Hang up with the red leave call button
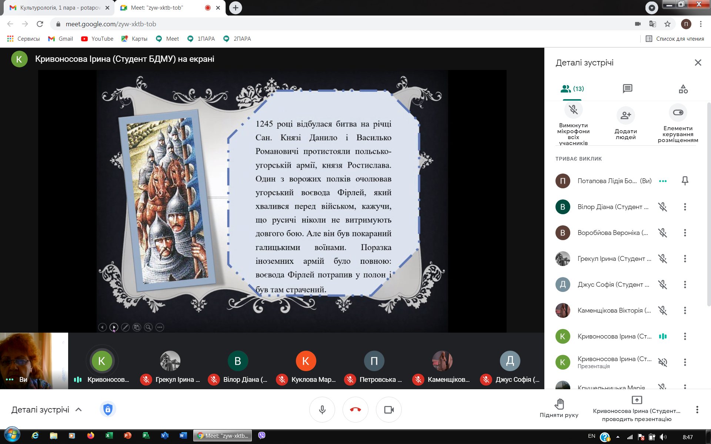The height and width of the screenshot is (444, 711). [x=355, y=410]
